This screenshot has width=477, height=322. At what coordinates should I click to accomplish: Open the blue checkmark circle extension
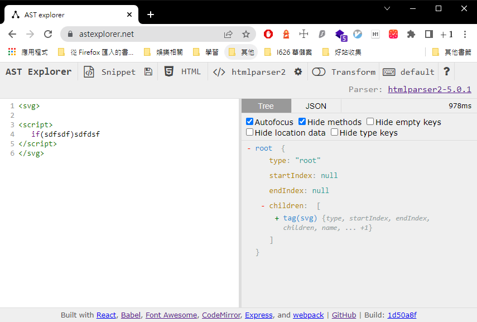point(358,34)
